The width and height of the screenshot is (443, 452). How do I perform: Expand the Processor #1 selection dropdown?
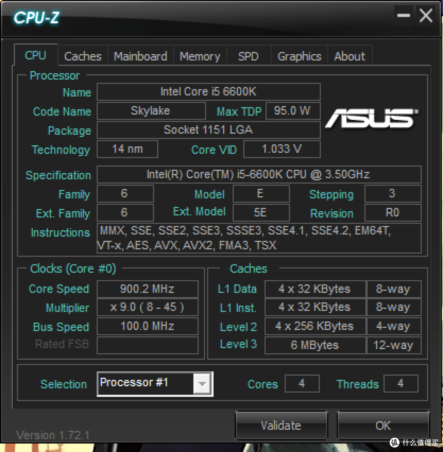point(202,384)
